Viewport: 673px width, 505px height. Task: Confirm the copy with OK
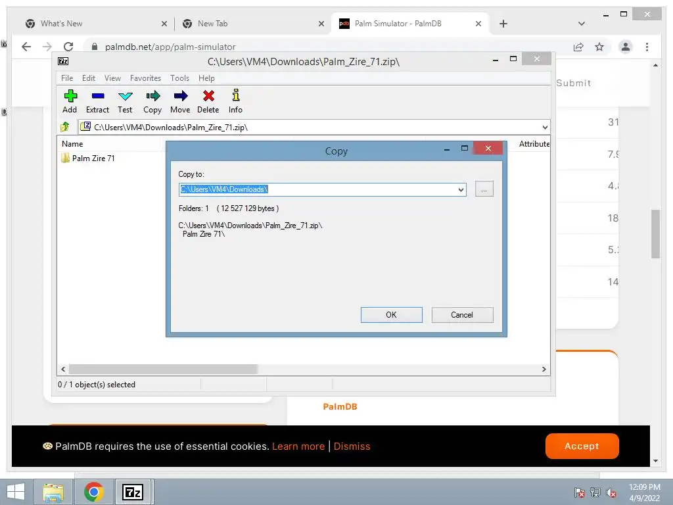tap(392, 315)
